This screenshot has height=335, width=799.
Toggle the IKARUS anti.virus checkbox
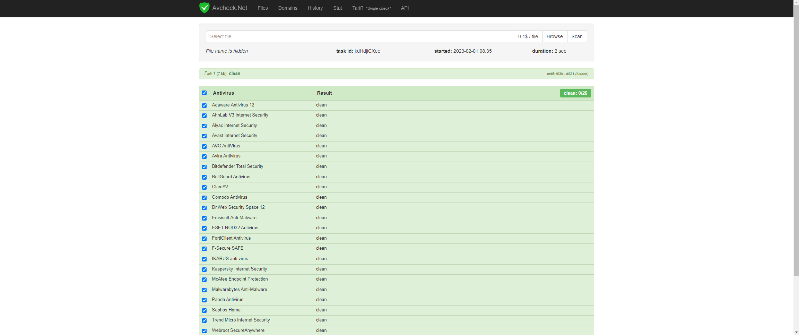pos(205,259)
